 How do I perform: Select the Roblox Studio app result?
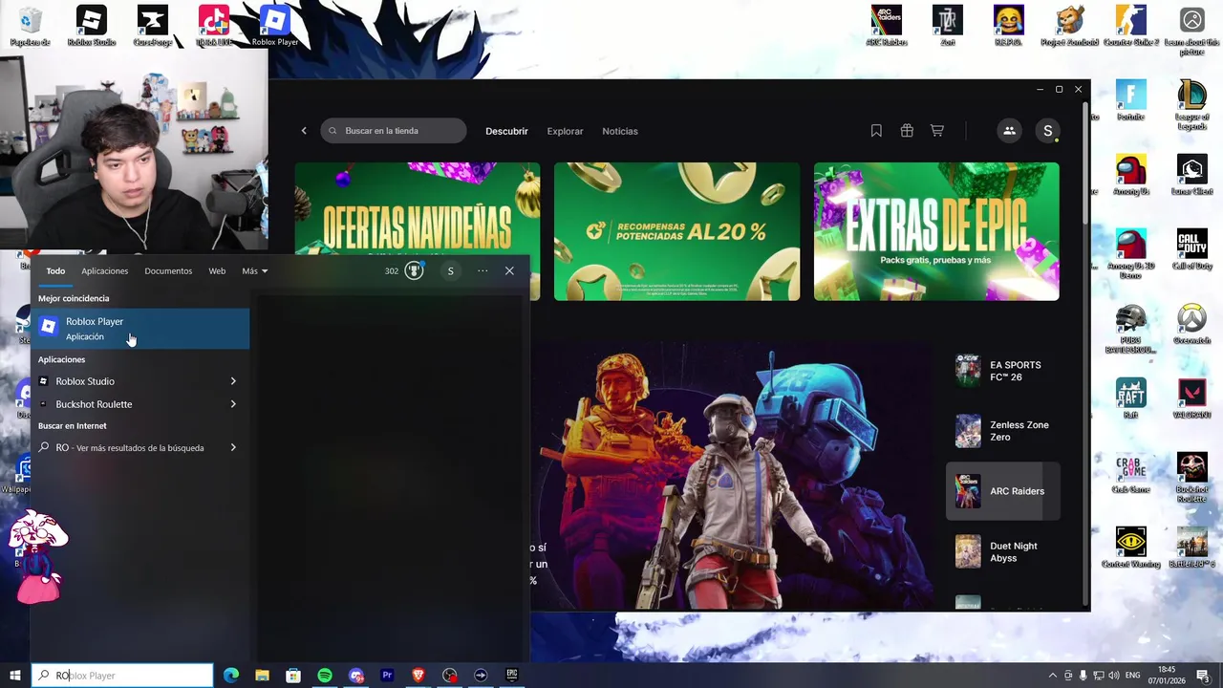pyautogui.click(x=129, y=381)
